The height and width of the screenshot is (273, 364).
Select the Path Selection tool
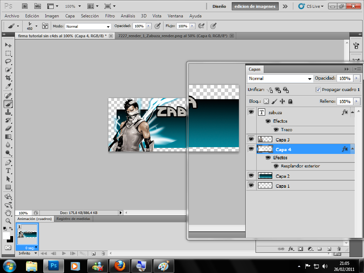point(8,179)
